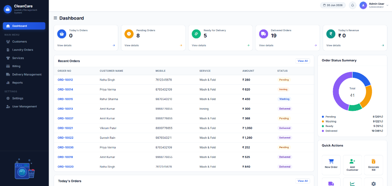Viewport: 392px width, 186px height.
Task: Open order ORD-10014
Action: pyautogui.click(x=65, y=89)
